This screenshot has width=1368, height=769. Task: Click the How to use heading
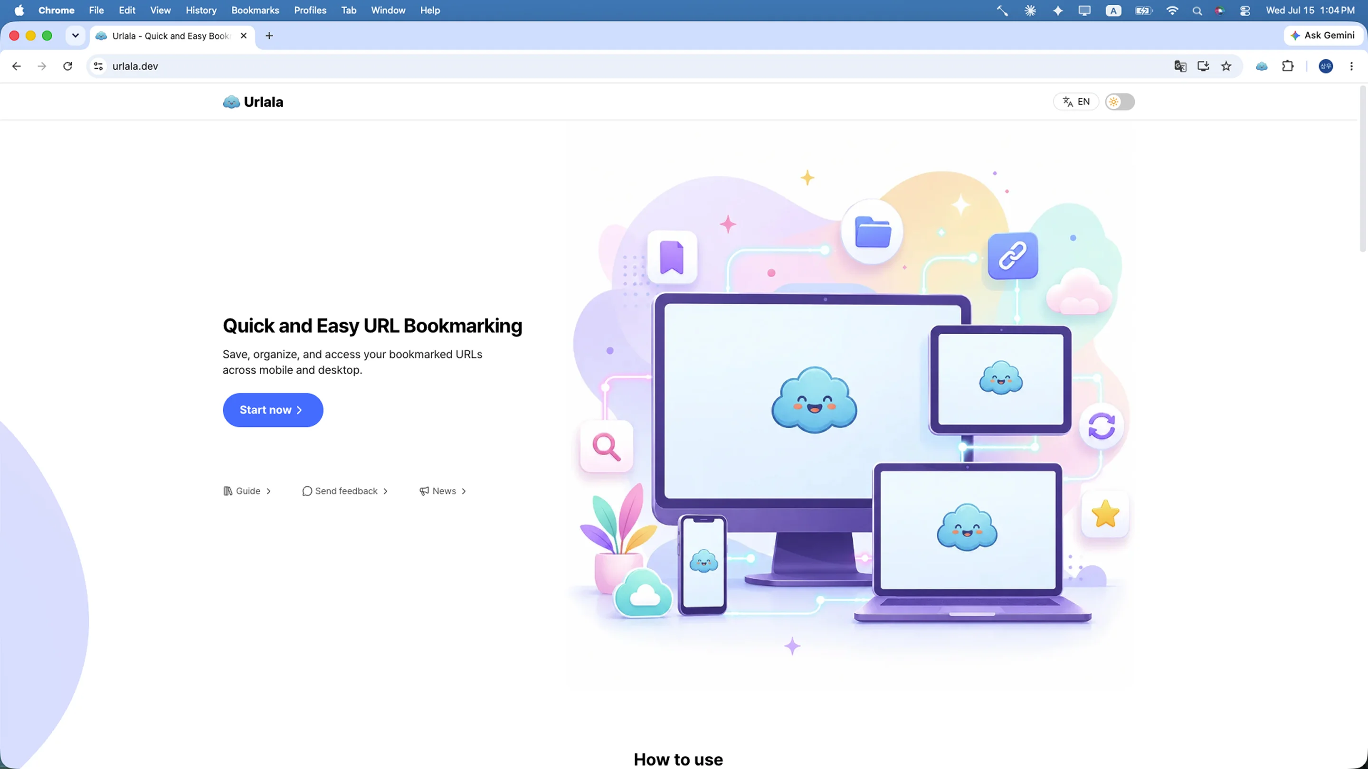click(x=678, y=759)
